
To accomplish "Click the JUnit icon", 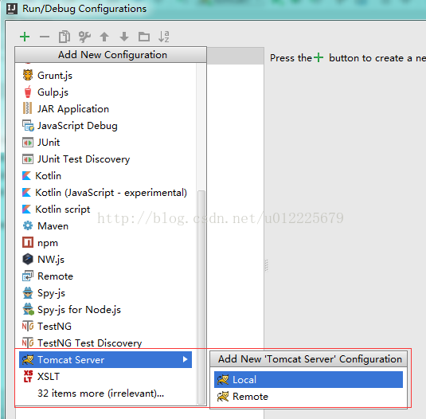I will point(28,142).
